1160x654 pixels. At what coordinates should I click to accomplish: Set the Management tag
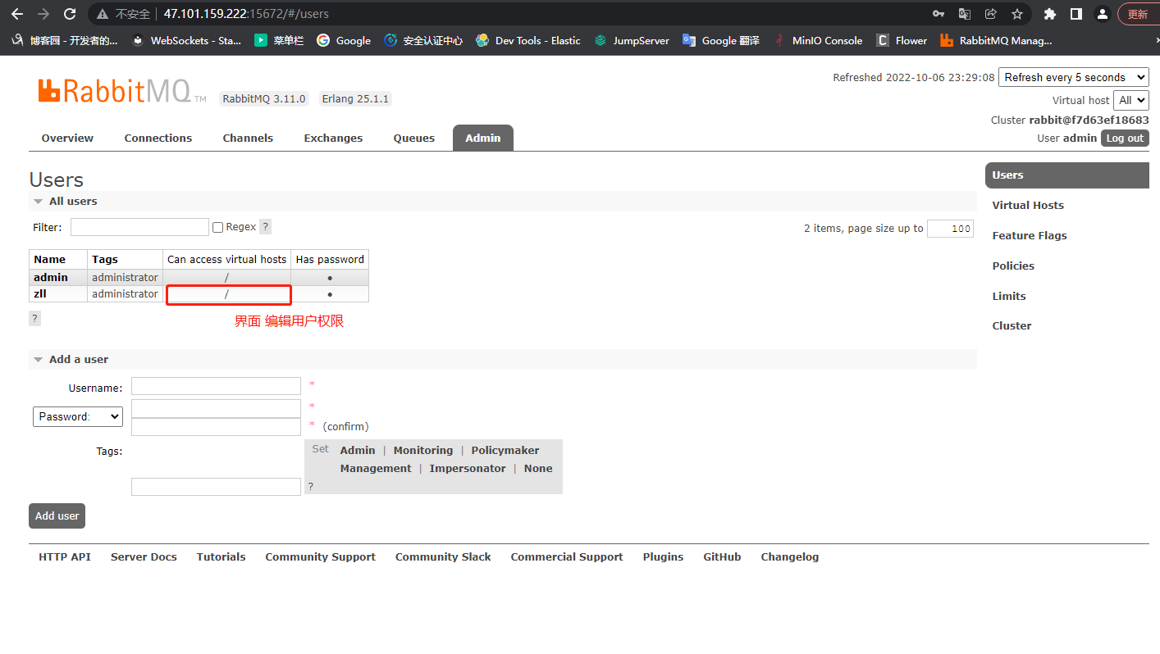pos(376,468)
